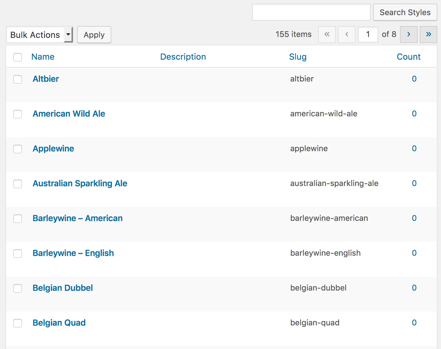This screenshot has height=349, width=441.
Task: Focus the styles search input field
Action: tap(311, 12)
